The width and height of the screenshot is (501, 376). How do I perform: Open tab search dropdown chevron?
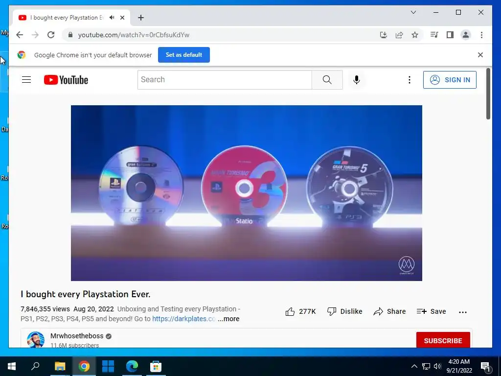pos(413,12)
